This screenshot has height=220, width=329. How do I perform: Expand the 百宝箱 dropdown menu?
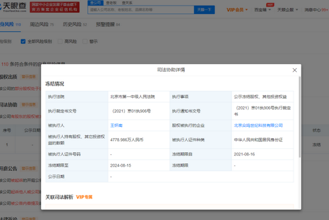pyautogui.click(x=263, y=10)
